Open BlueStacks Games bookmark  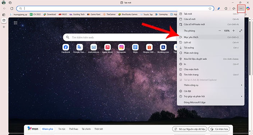click(128, 14)
